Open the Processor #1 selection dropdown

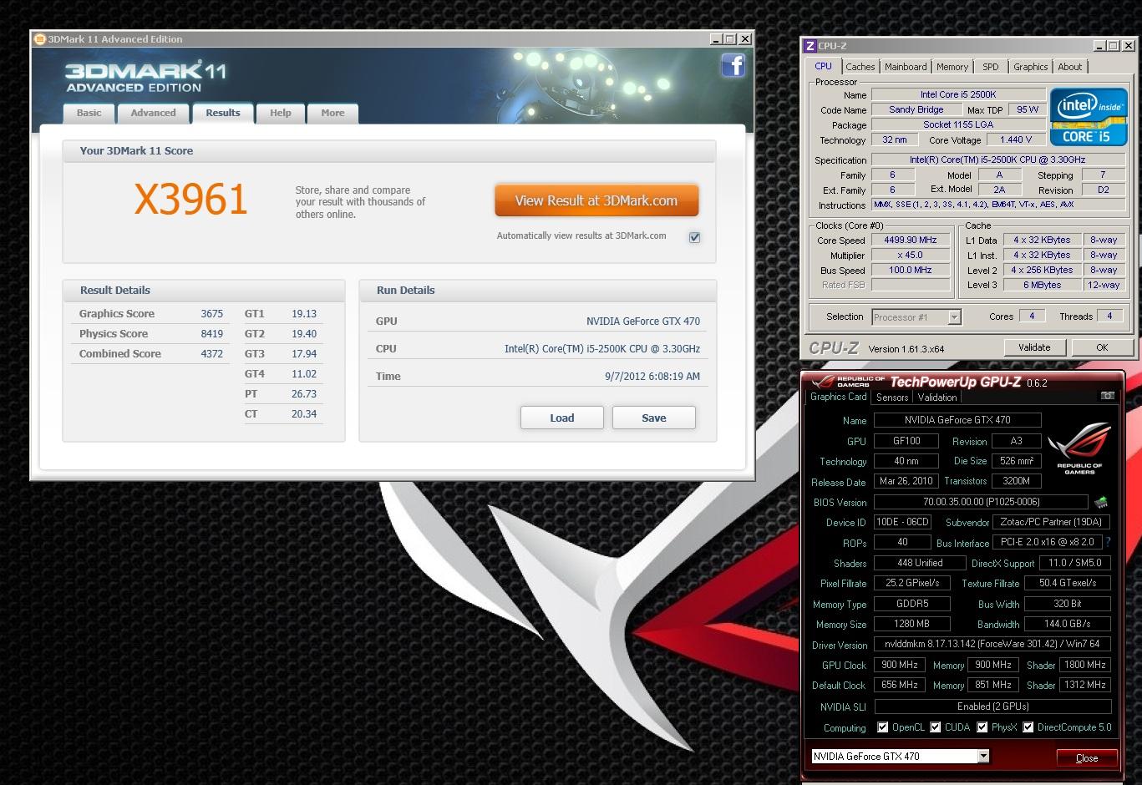pos(954,317)
